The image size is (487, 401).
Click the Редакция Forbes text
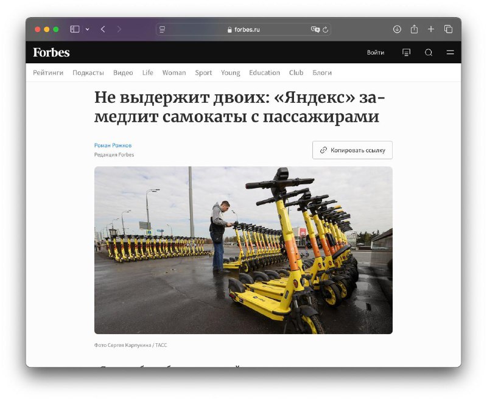[114, 155]
